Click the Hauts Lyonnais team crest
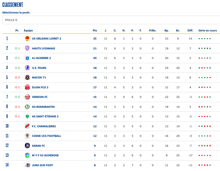This screenshot has width=220, height=171. pos(27,48)
